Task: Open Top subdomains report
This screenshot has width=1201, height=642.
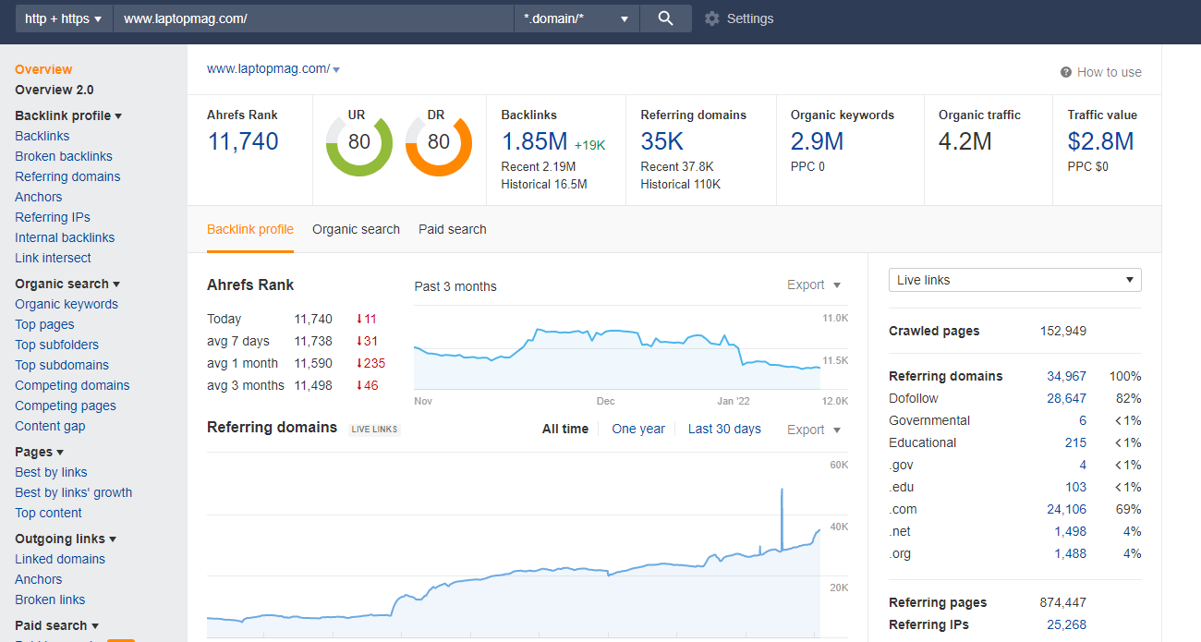Action: [x=62, y=365]
